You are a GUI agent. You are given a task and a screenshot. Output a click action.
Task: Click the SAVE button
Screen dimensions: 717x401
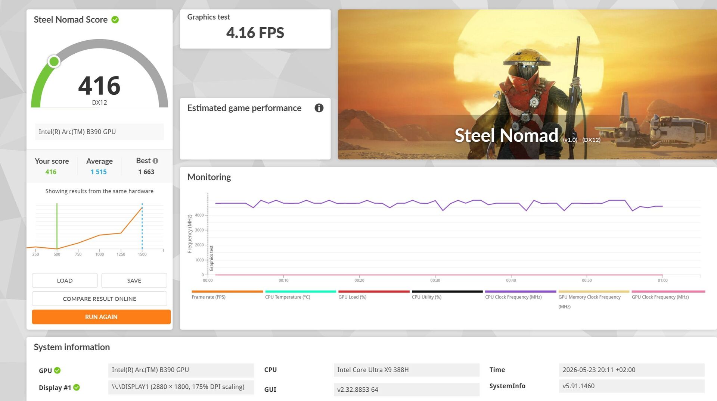coord(134,281)
